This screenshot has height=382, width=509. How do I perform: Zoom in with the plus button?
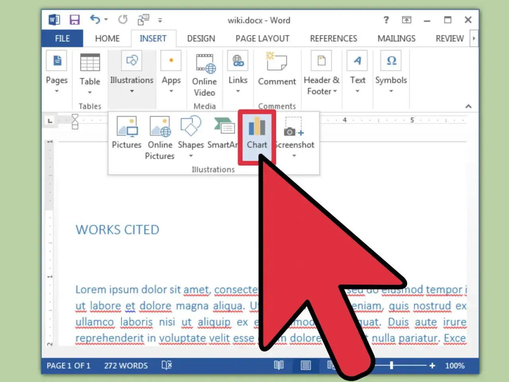(432, 365)
